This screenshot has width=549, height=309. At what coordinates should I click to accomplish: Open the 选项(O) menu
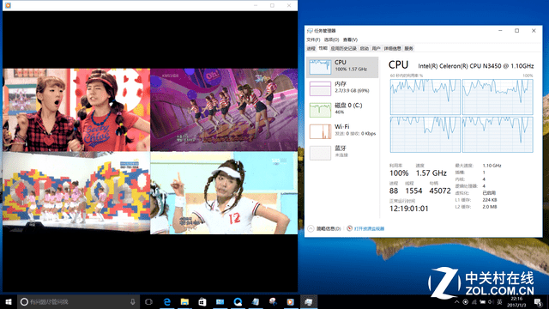[x=332, y=39]
